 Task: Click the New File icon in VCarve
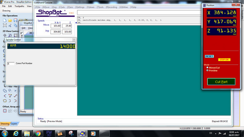[x=5, y=20]
